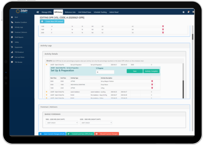Open POB Breakout sidebar icon
Screen dimensions: 207x147
(12, 52)
